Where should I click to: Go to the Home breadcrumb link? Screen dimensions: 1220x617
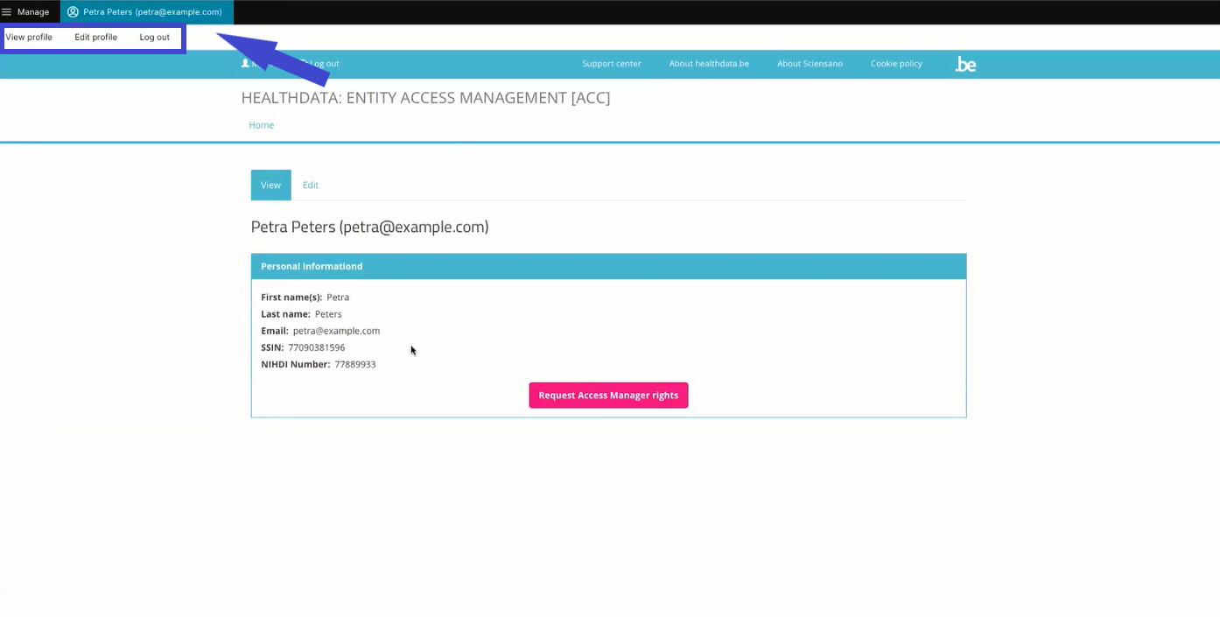pos(261,125)
